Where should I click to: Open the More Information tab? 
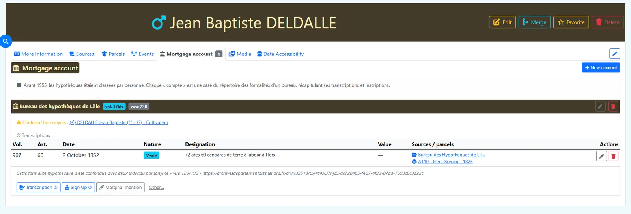(38, 54)
